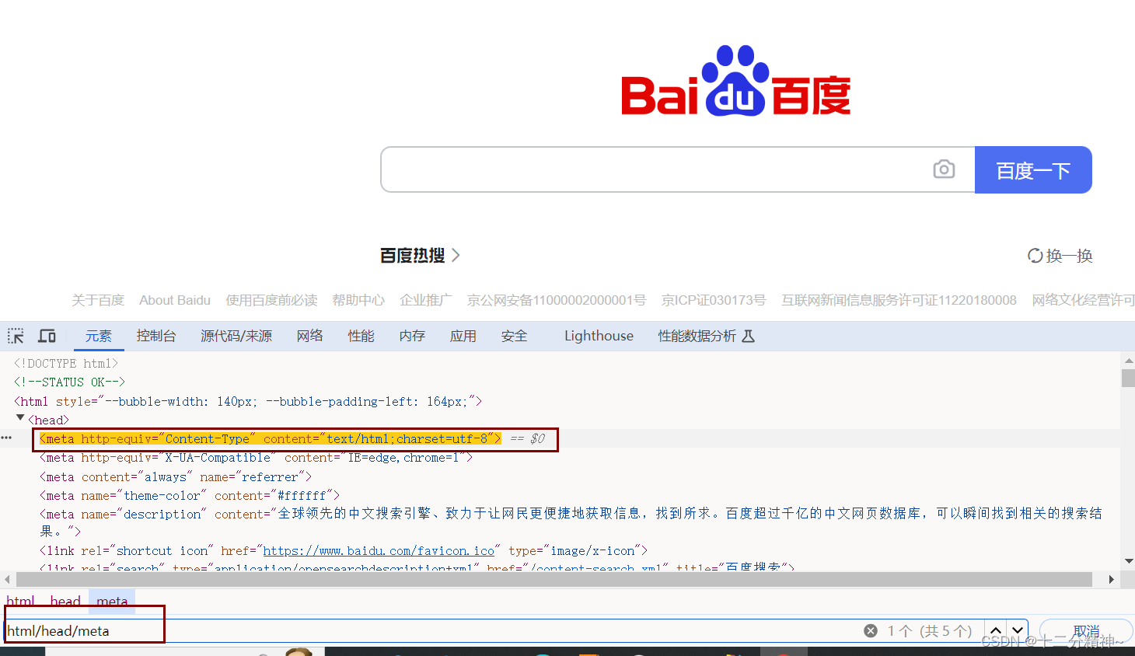The height and width of the screenshot is (656, 1135).
Task: Click the 百度一下 search button
Action: [x=1033, y=169]
